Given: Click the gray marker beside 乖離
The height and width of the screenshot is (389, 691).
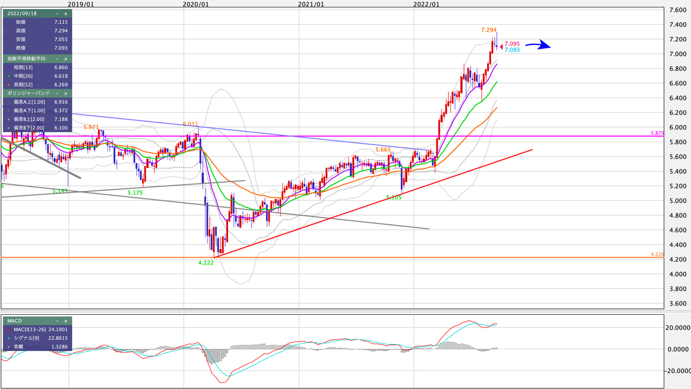Looking at the screenshot, I should [8, 347].
